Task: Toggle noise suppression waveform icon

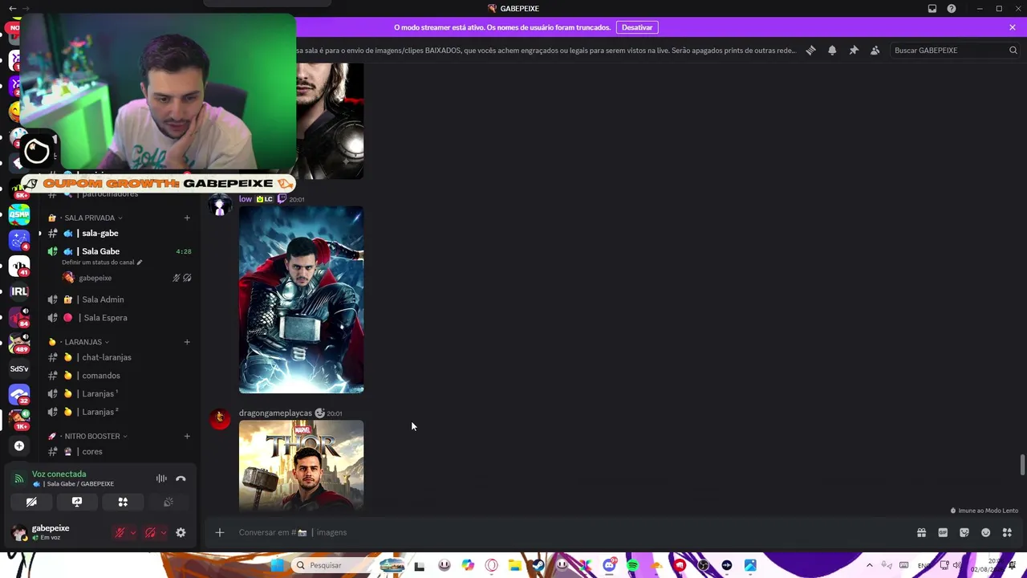Action: tap(161, 478)
